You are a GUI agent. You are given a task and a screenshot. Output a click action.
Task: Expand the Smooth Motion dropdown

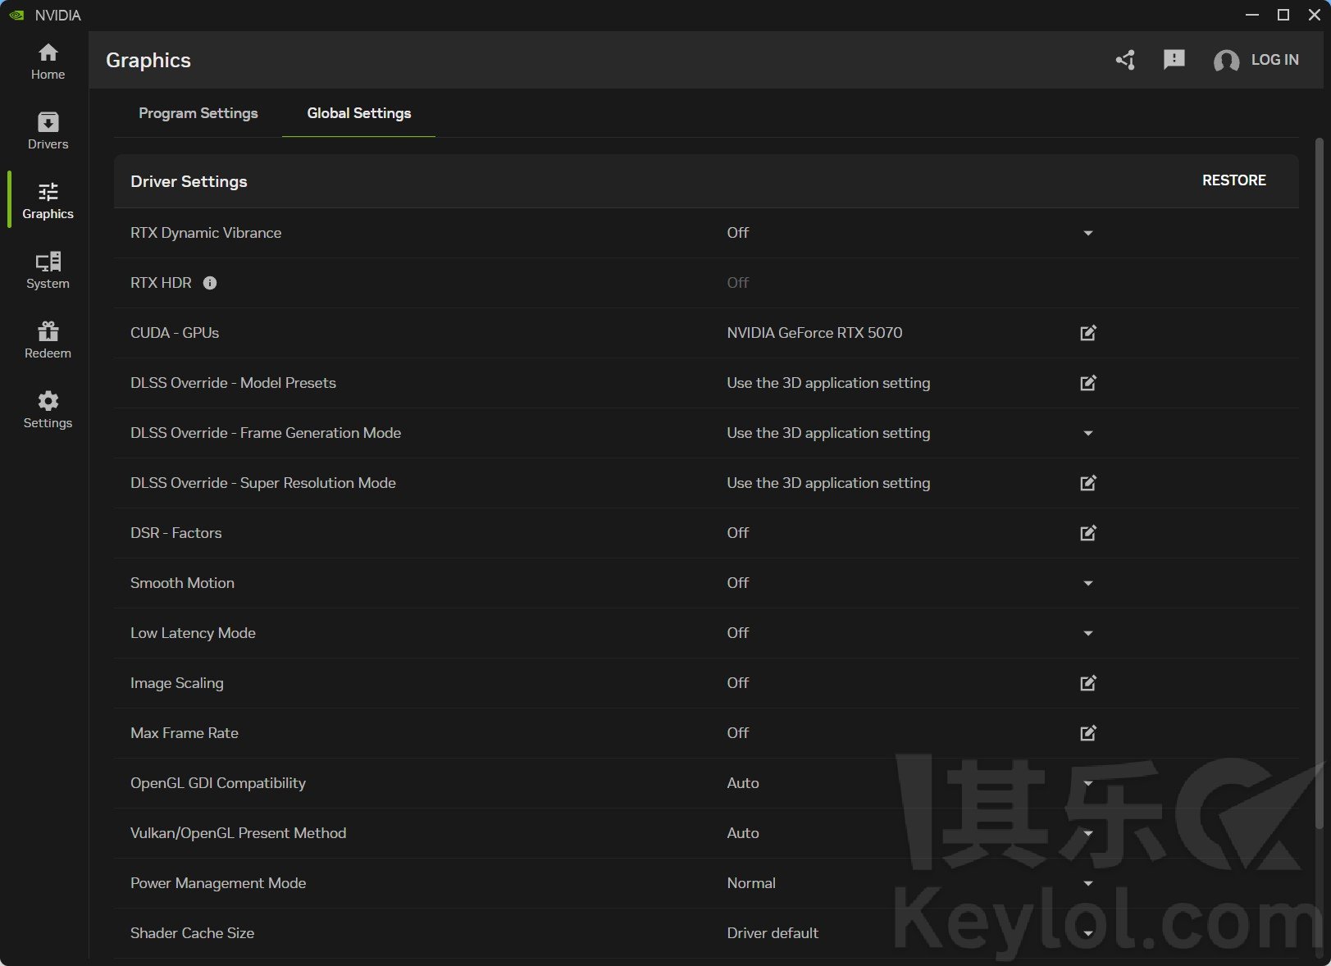click(1088, 583)
